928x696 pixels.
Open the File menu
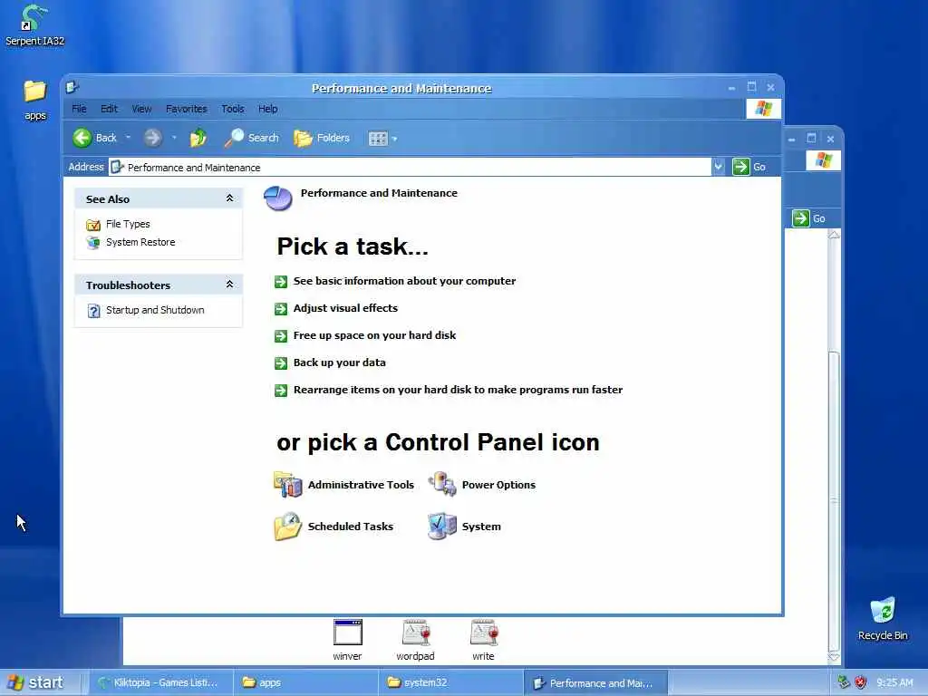click(79, 109)
